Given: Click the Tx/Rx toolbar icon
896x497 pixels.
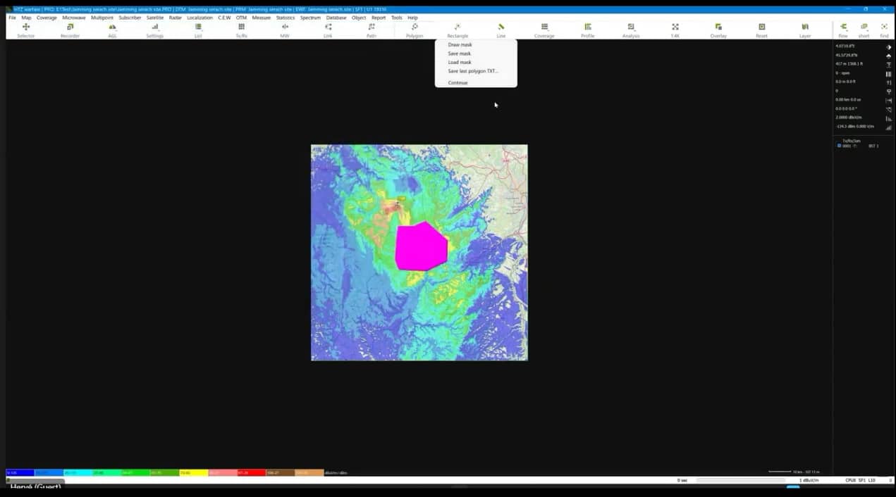Looking at the screenshot, I should (x=241, y=29).
